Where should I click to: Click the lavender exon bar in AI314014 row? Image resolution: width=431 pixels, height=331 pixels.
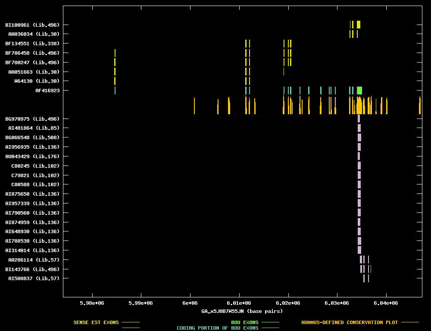[359, 250]
